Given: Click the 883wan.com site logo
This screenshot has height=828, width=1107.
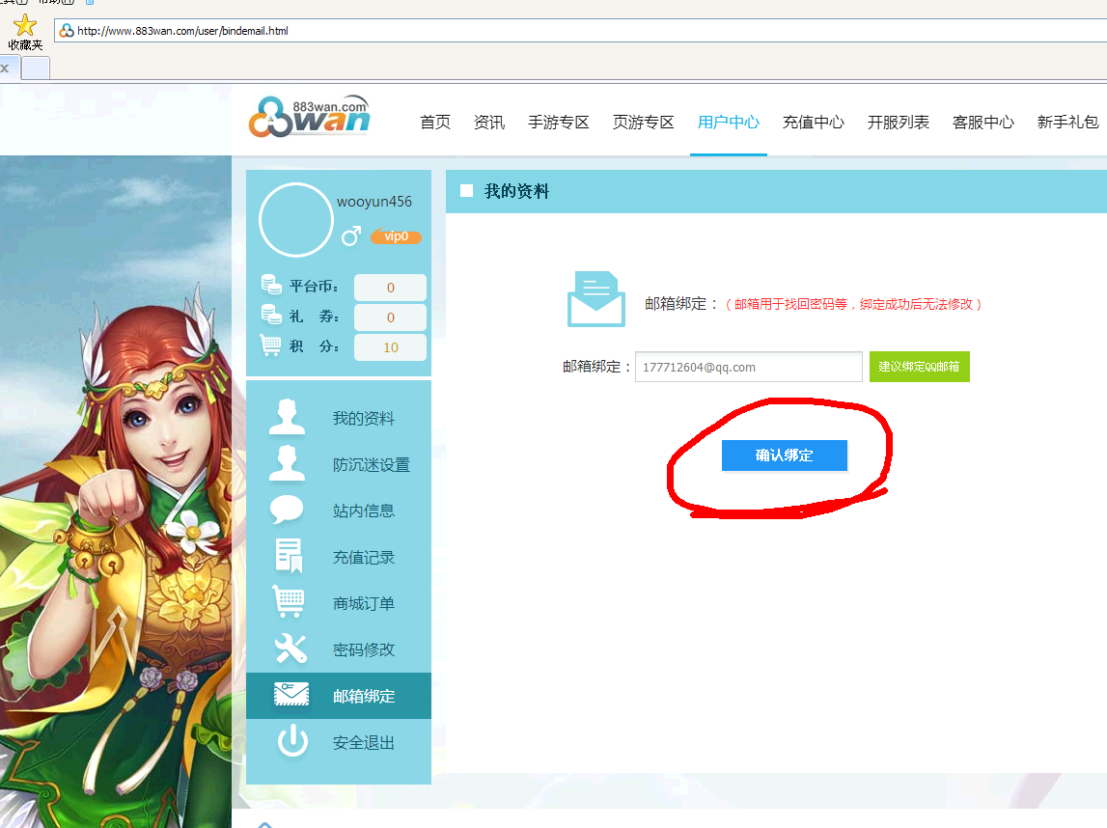Looking at the screenshot, I should point(309,117).
